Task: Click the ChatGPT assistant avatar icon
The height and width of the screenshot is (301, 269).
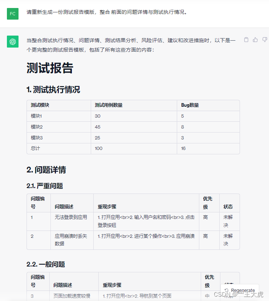Action: tap(13, 41)
